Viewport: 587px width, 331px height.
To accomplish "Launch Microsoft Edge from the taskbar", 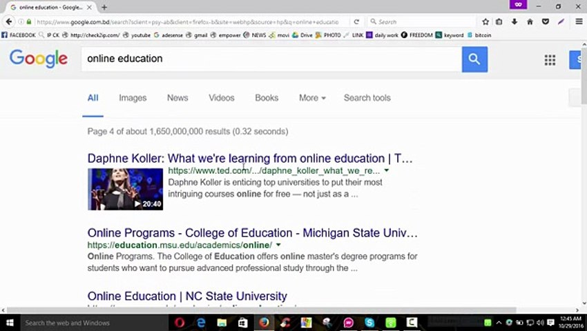I will (201, 323).
